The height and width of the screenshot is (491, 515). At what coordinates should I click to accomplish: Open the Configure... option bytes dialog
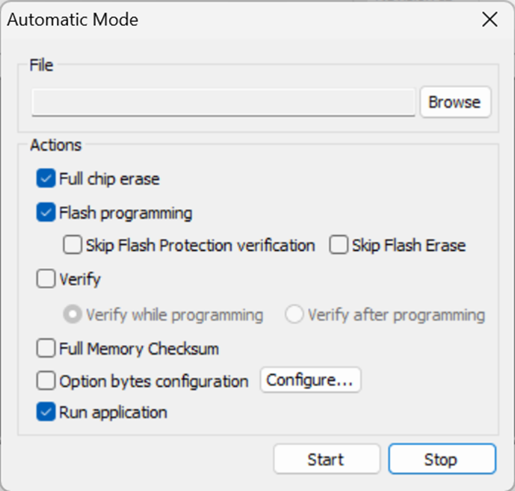[x=310, y=380]
